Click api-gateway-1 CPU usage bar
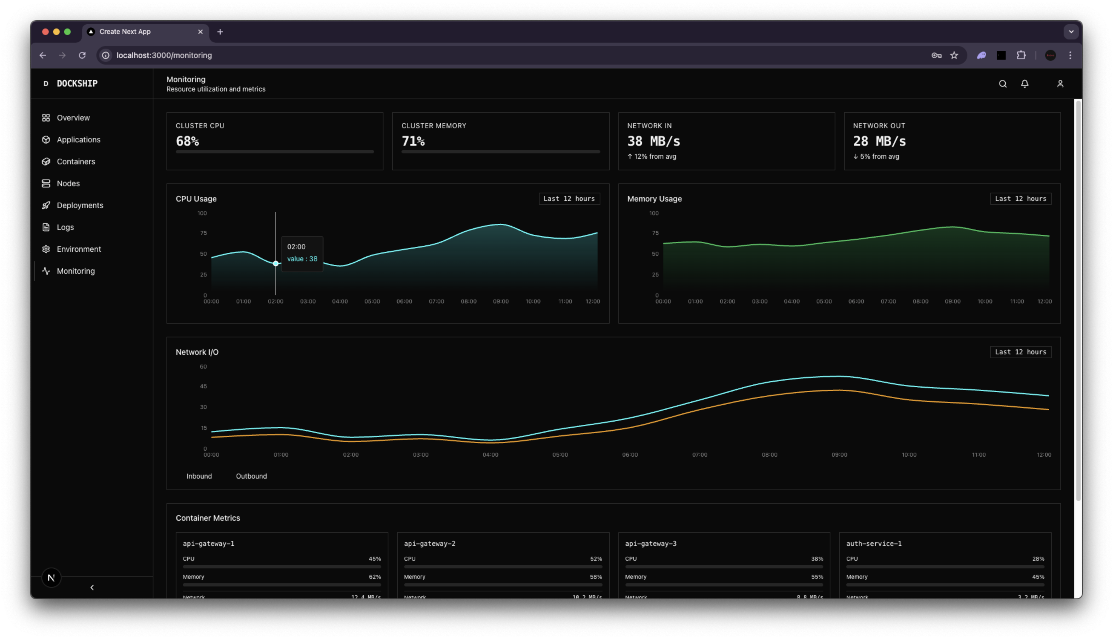 pyautogui.click(x=282, y=567)
